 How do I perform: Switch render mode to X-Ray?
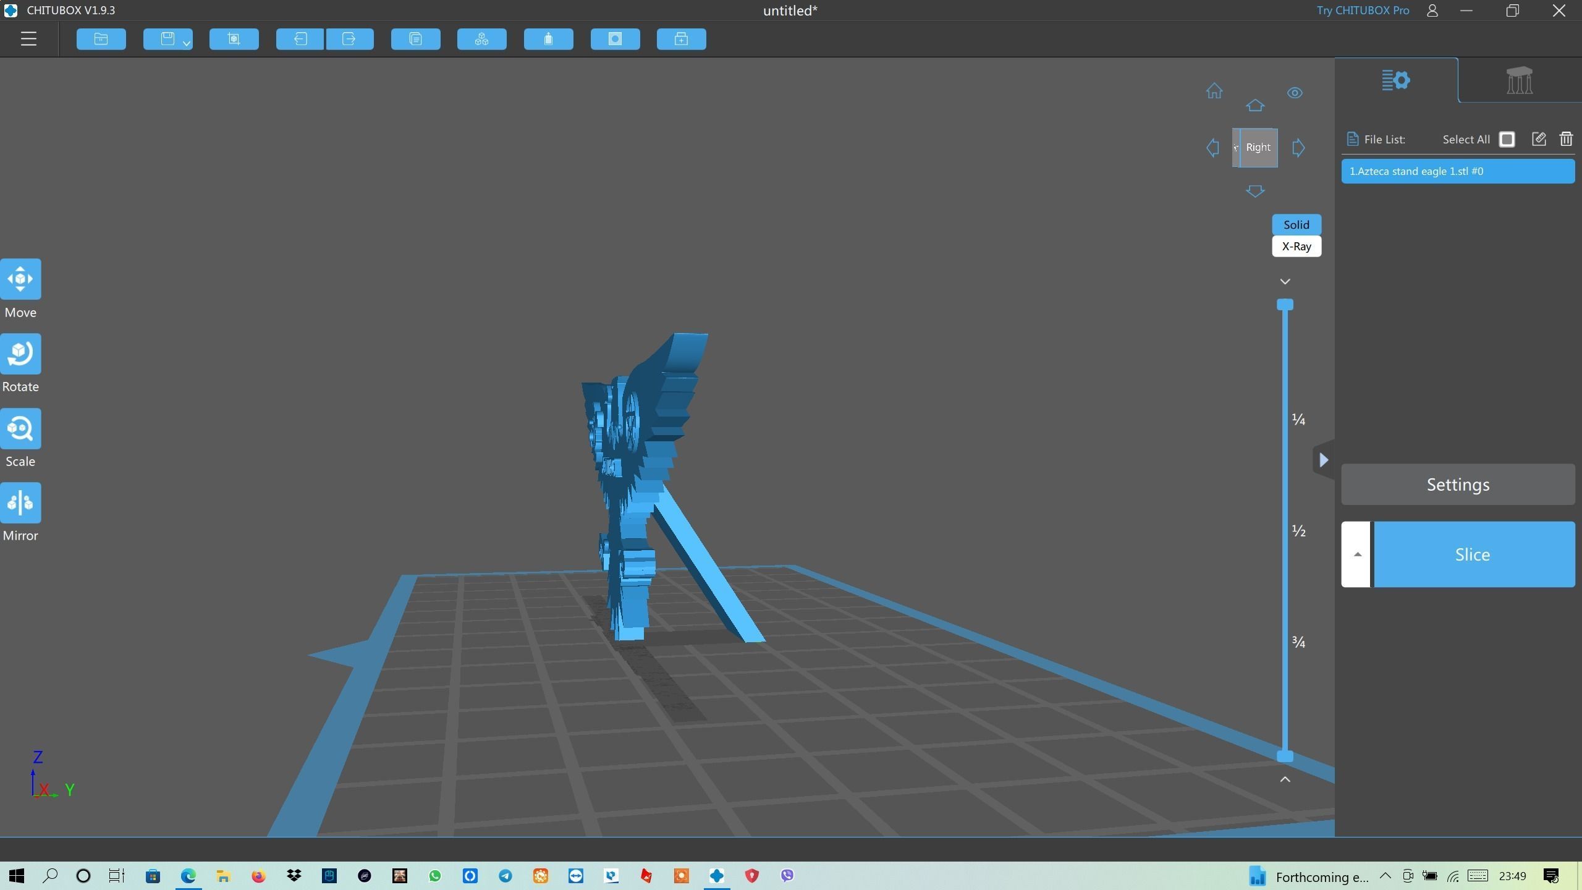pos(1296,247)
